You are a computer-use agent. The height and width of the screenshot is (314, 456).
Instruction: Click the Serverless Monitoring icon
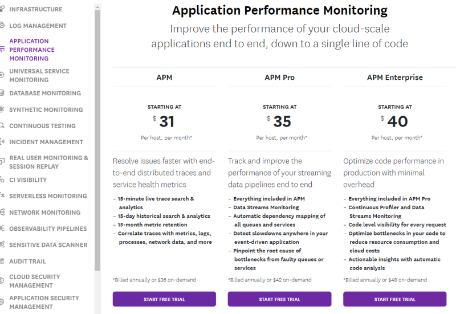click(x=2, y=196)
